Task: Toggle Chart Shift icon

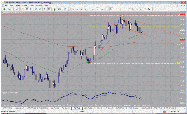Action: (x=49, y=9)
